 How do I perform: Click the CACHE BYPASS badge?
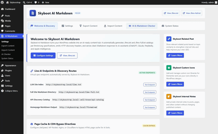coord(149,126)
